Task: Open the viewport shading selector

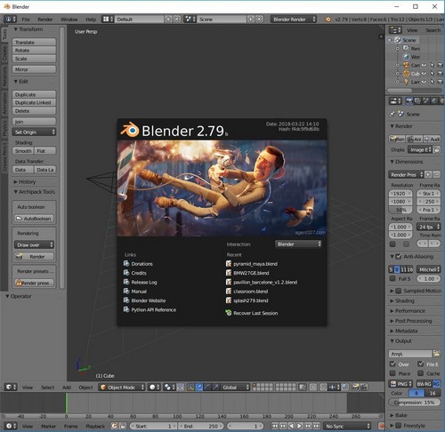Action: point(154,387)
